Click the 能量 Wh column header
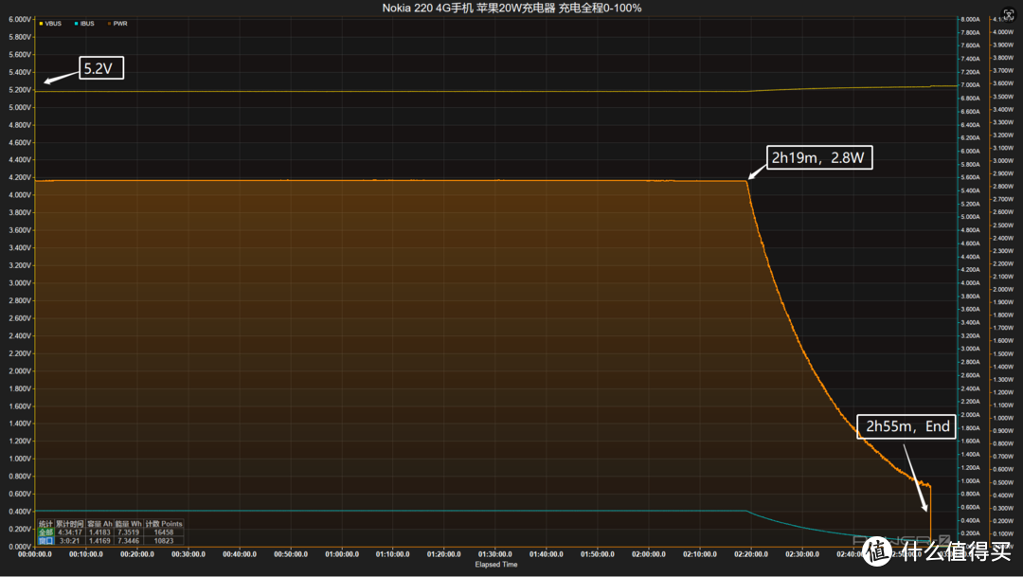Screen dimensions: 1023x577 click(x=129, y=524)
